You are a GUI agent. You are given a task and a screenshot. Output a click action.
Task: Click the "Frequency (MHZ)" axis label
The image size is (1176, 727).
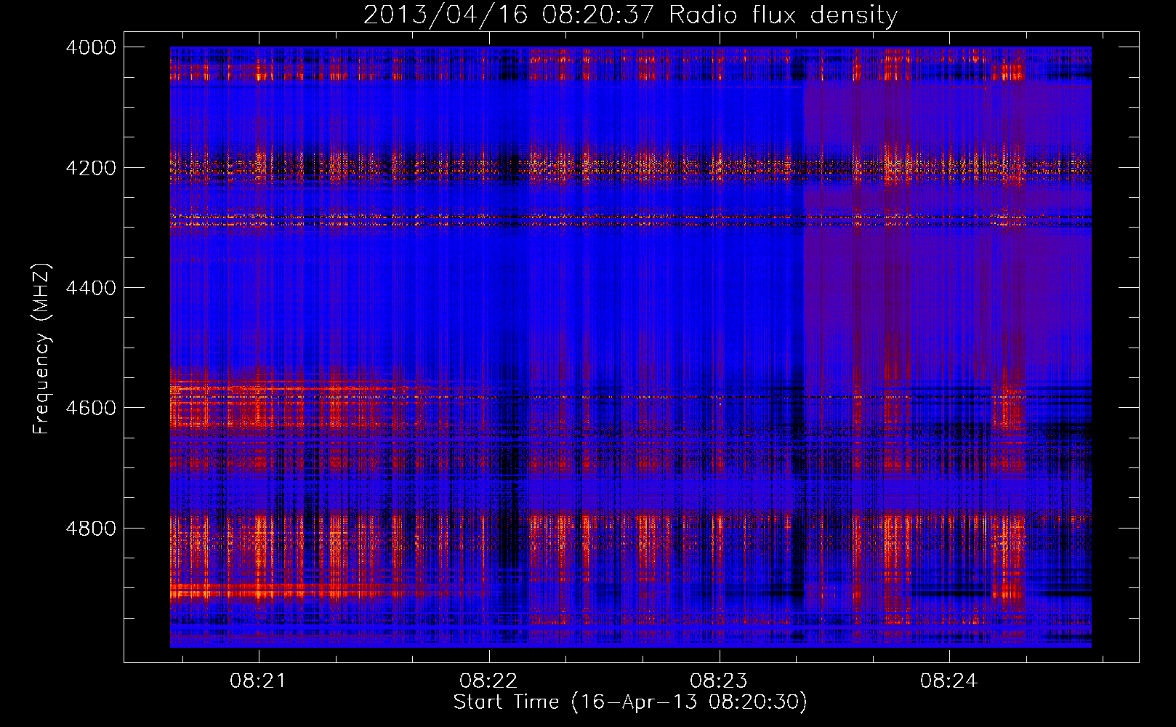42,349
